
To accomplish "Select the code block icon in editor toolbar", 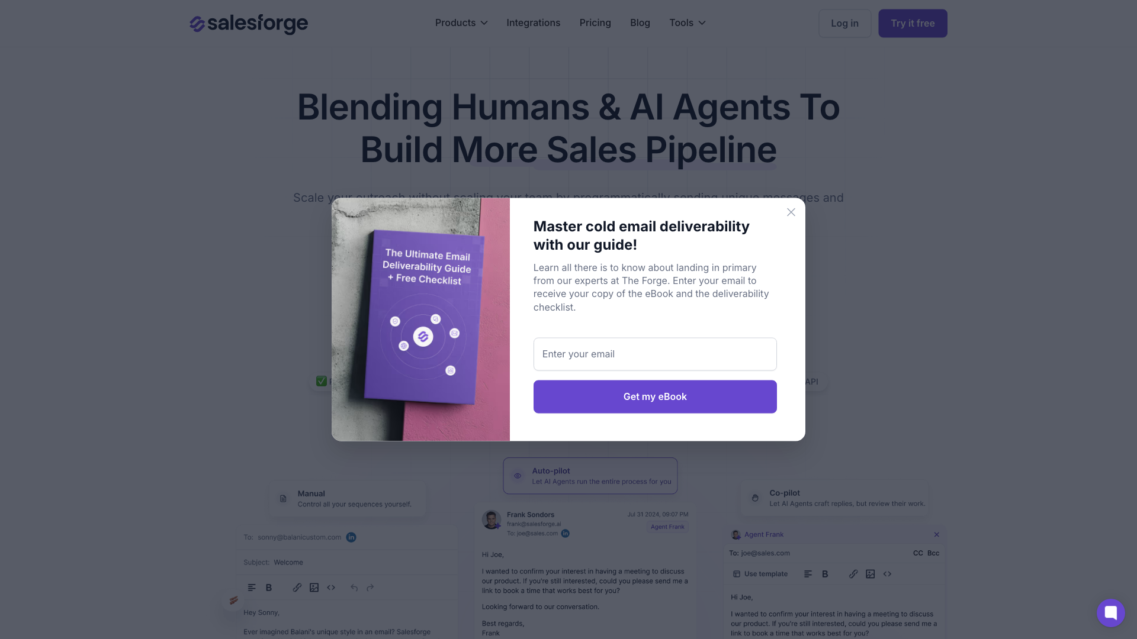I will [x=331, y=587].
